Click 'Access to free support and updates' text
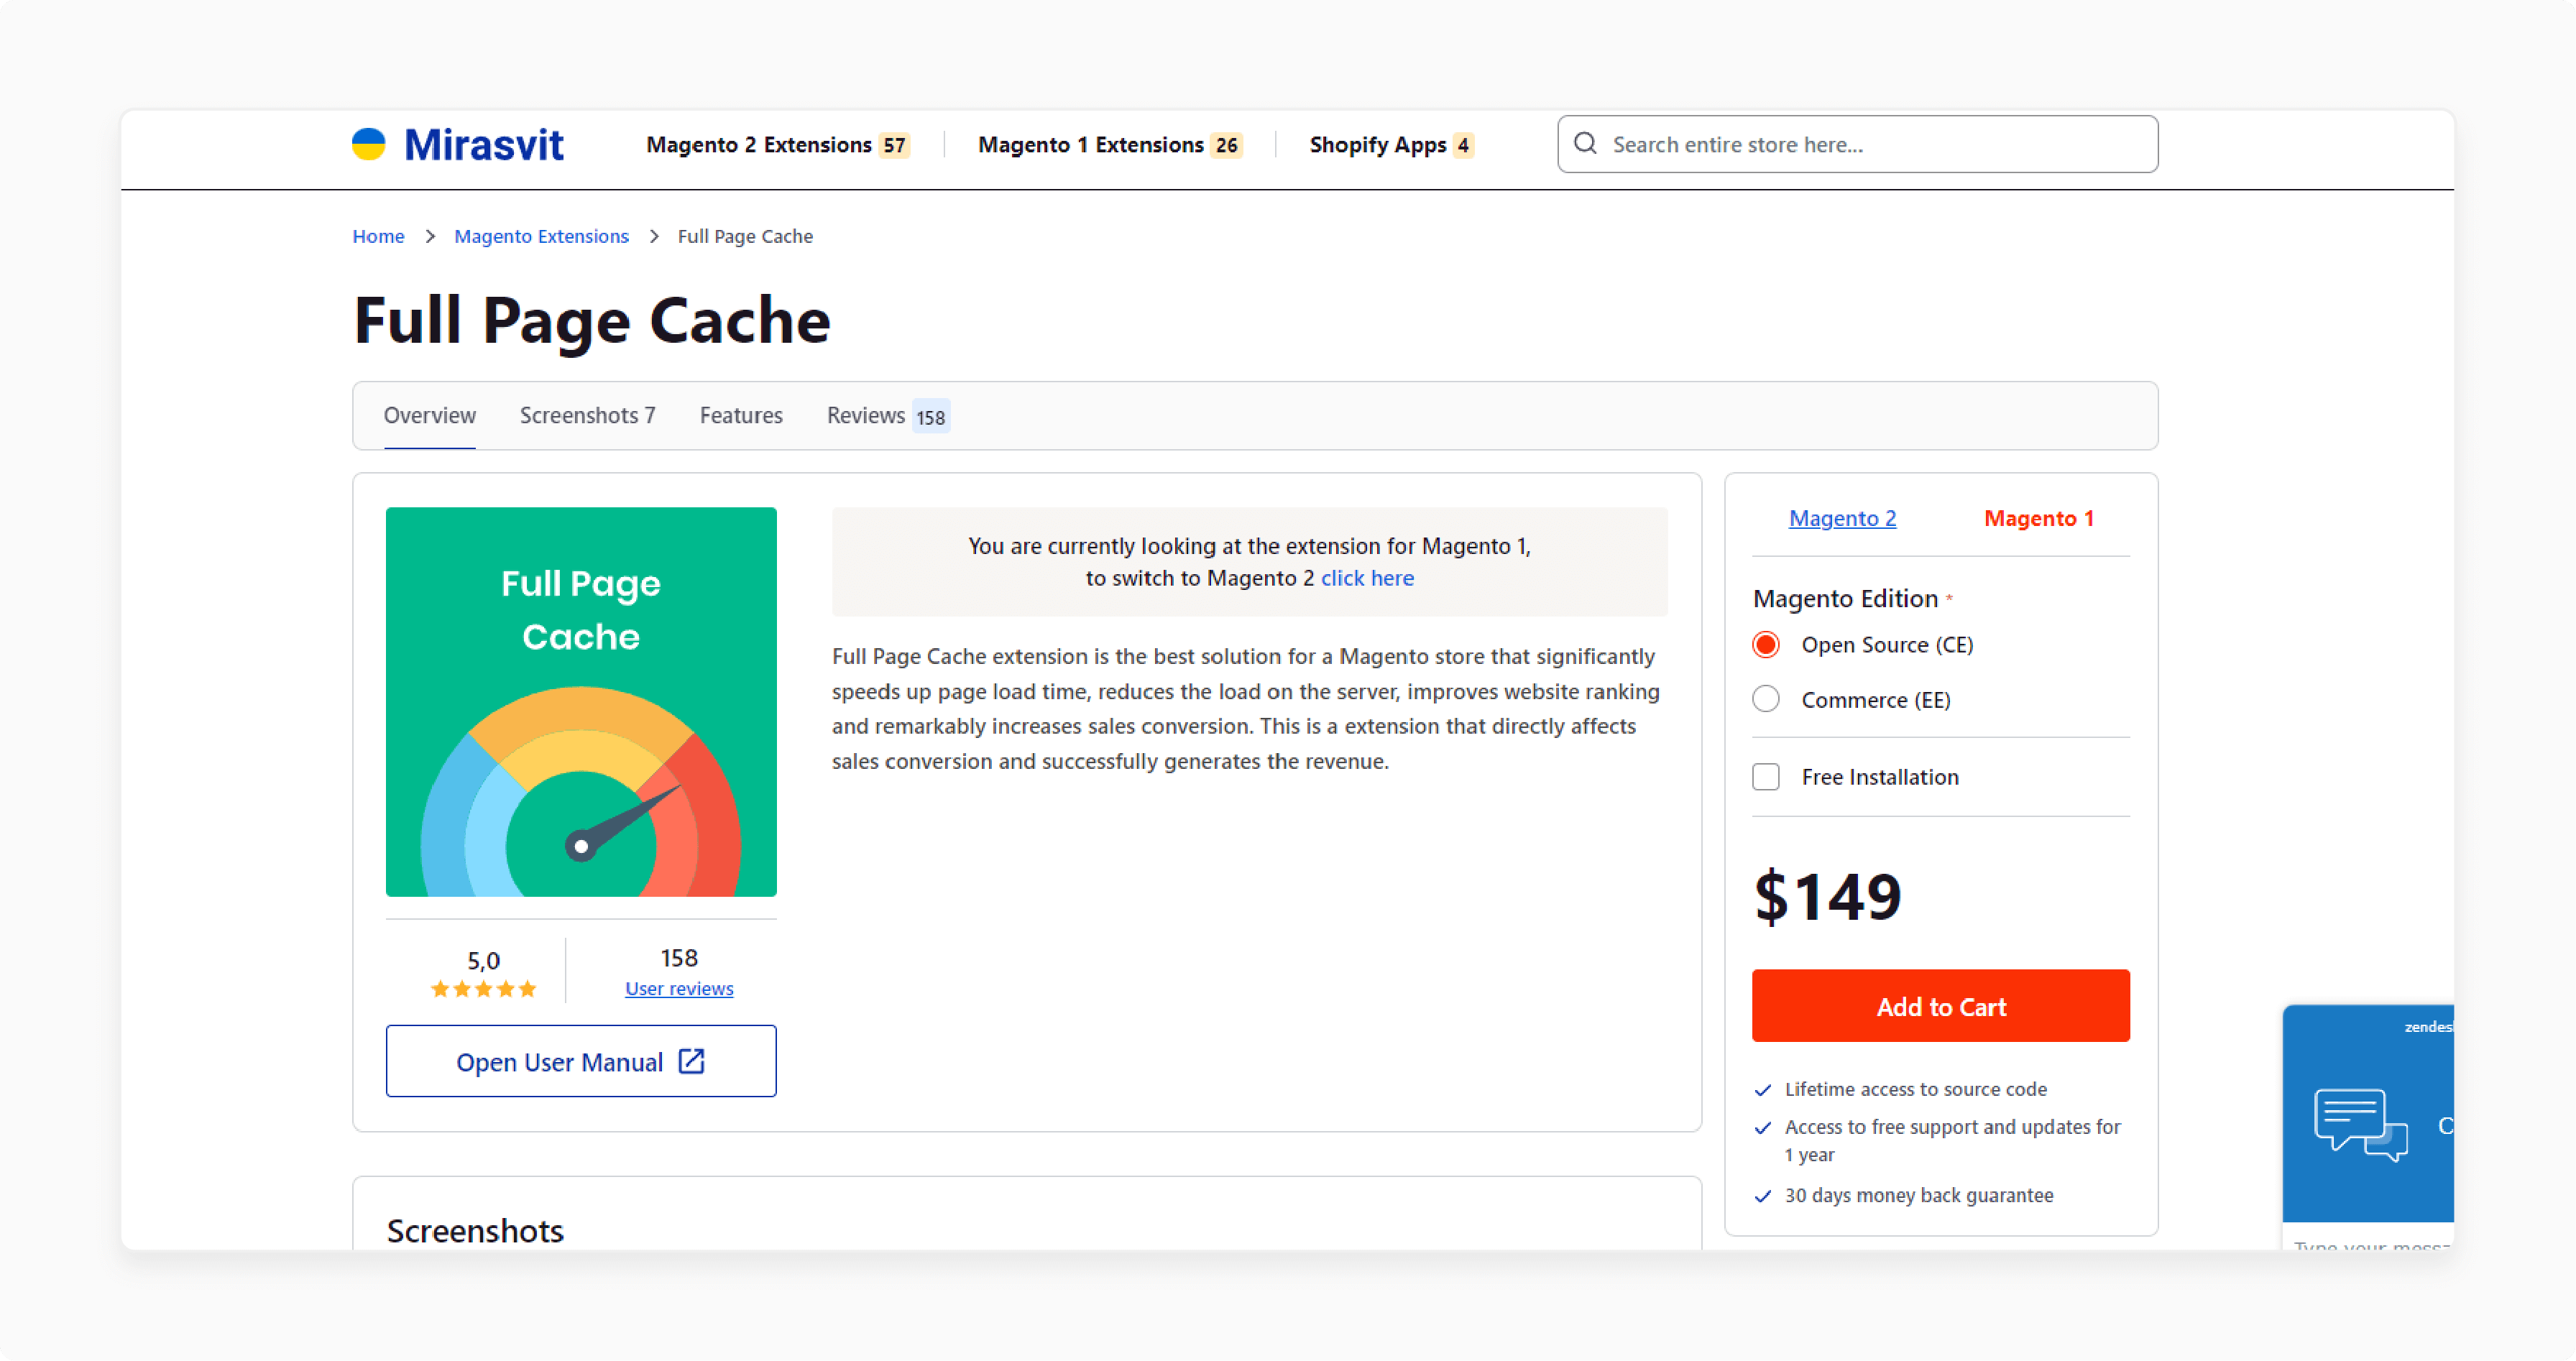Screen dimensions: 2576x1361 pyautogui.click(x=1952, y=1140)
